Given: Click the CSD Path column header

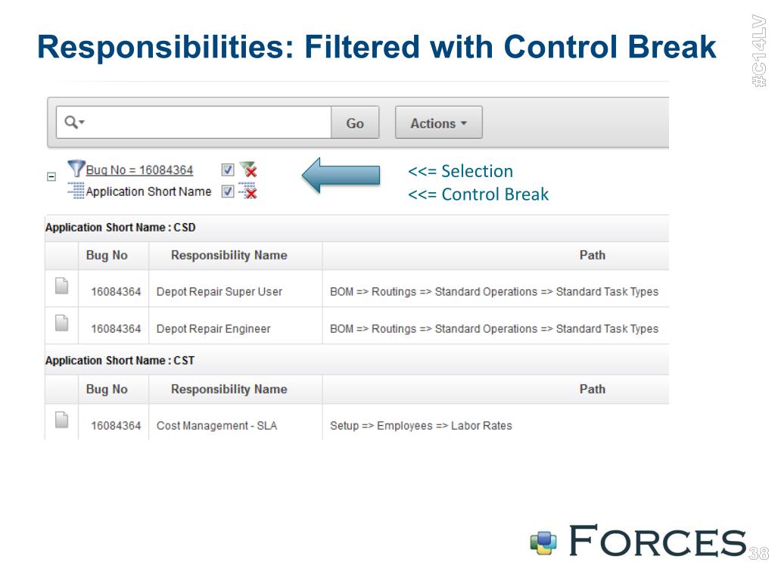Looking at the screenshot, I should 592,256.
